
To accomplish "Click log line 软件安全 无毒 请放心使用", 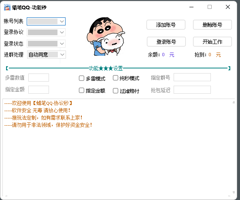I will [x=37, y=110].
